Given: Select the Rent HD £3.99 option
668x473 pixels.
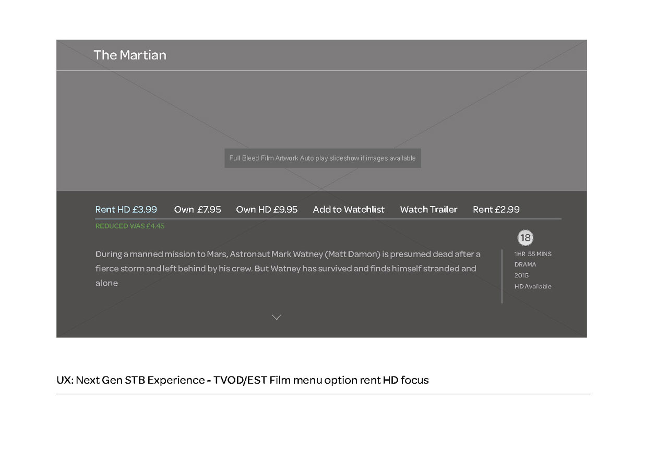Looking at the screenshot, I should click(x=126, y=209).
